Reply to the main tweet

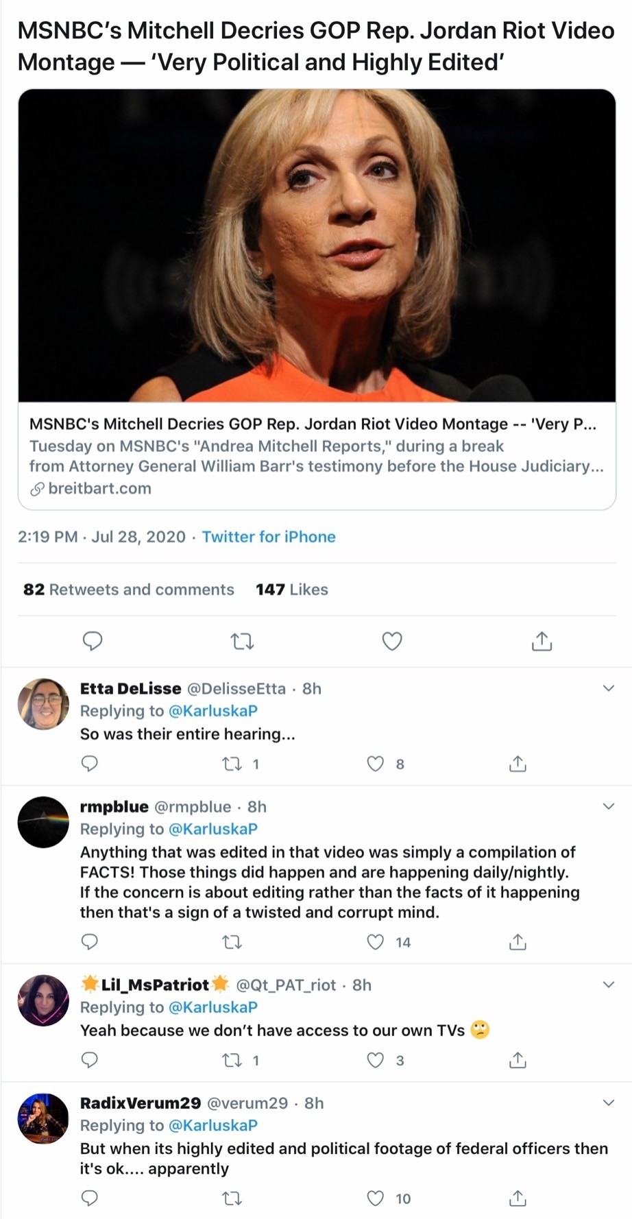pyautogui.click(x=93, y=641)
